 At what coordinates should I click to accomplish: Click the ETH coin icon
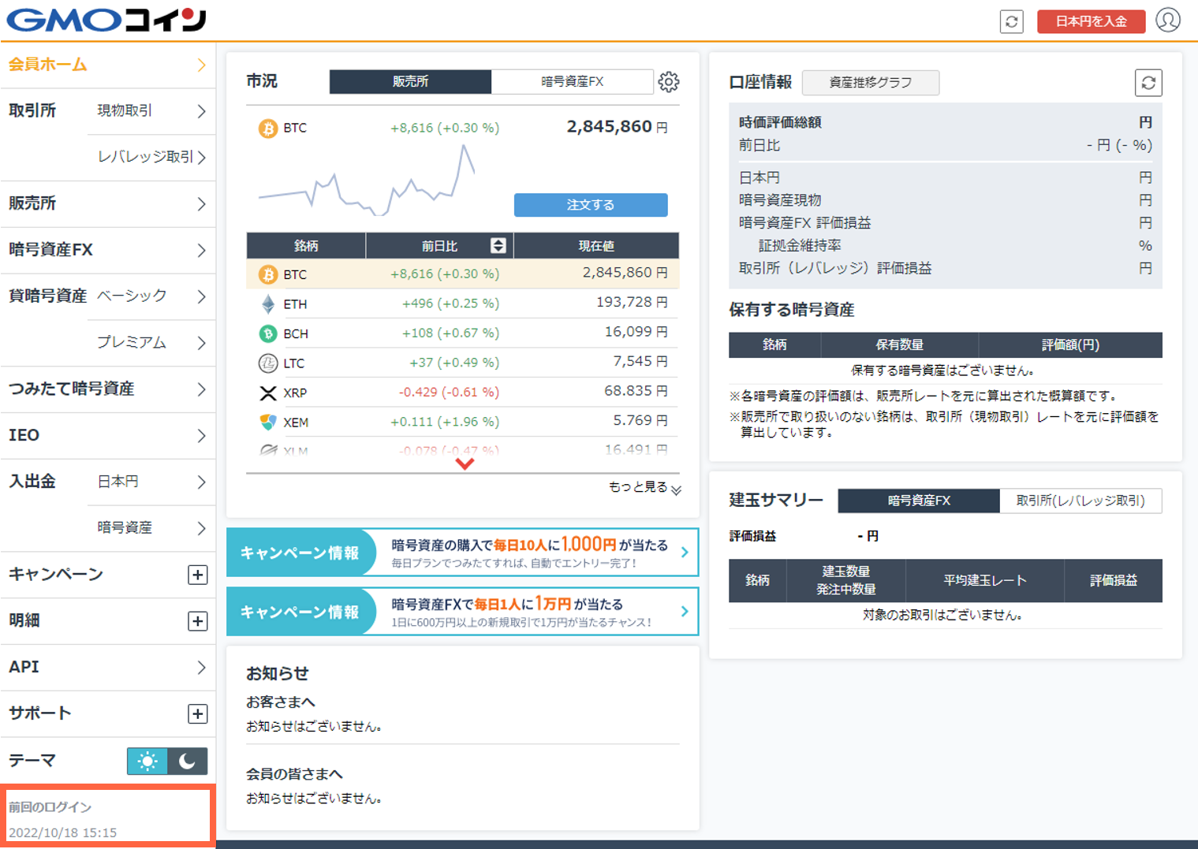268,303
